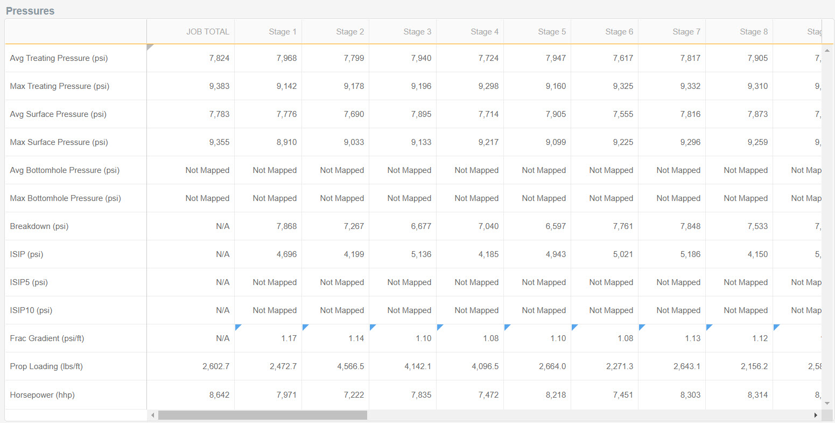Select the Horsepower (hhp) row label

click(x=42, y=395)
